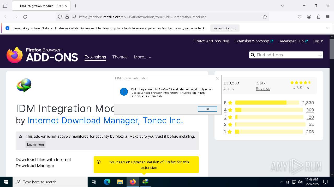The height and width of the screenshot is (187, 334).
Task: Click the updated Firefox version notice
Action: point(146,165)
